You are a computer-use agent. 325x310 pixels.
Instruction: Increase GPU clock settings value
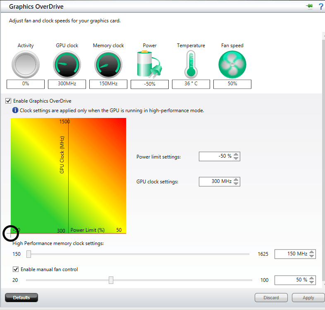click(236, 180)
